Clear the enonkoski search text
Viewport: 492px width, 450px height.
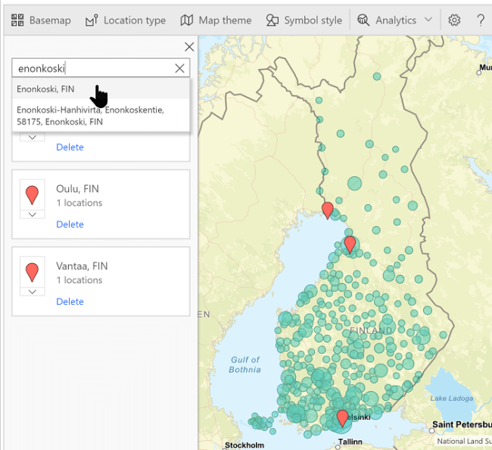tap(179, 69)
